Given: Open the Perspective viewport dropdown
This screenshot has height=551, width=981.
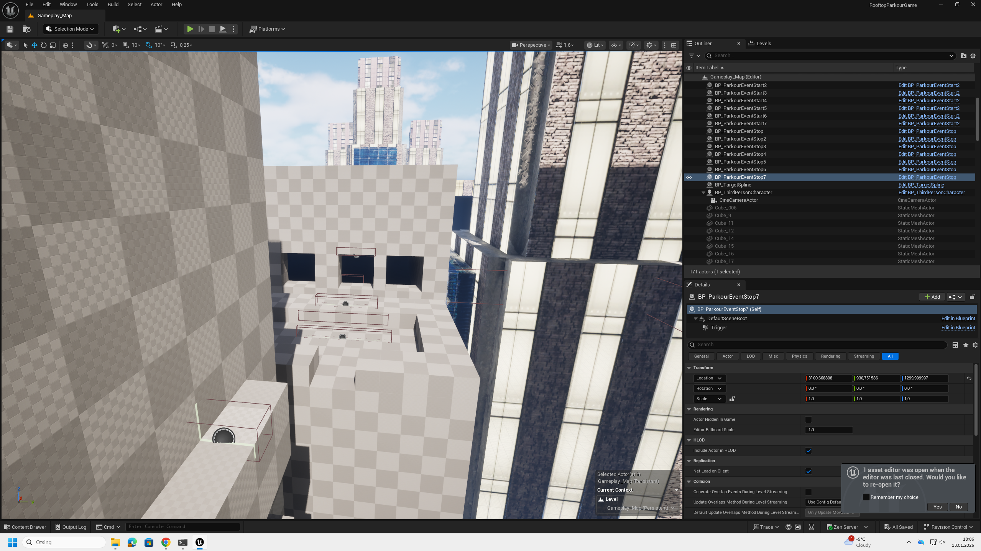Looking at the screenshot, I should tap(531, 45).
